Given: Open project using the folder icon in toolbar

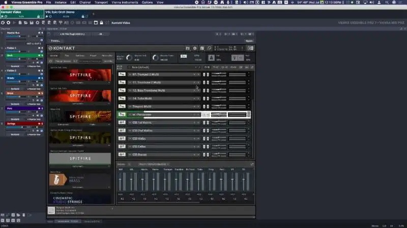Looking at the screenshot, I should [26, 23].
